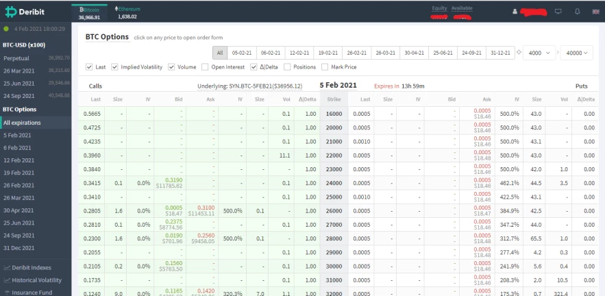Image resolution: width=605 pixels, height=296 pixels.
Task: Open the 40000 maximum strike dropdown
Action: (577, 53)
